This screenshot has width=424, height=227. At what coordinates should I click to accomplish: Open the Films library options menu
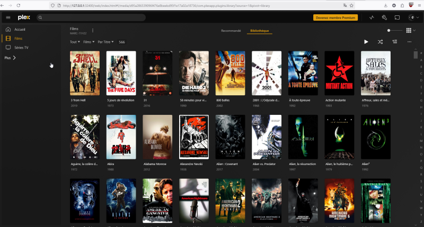(93, 31)
